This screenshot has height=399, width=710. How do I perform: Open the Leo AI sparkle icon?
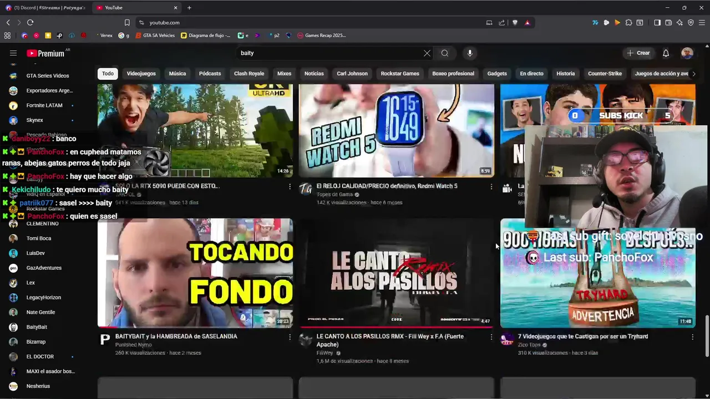679,23
